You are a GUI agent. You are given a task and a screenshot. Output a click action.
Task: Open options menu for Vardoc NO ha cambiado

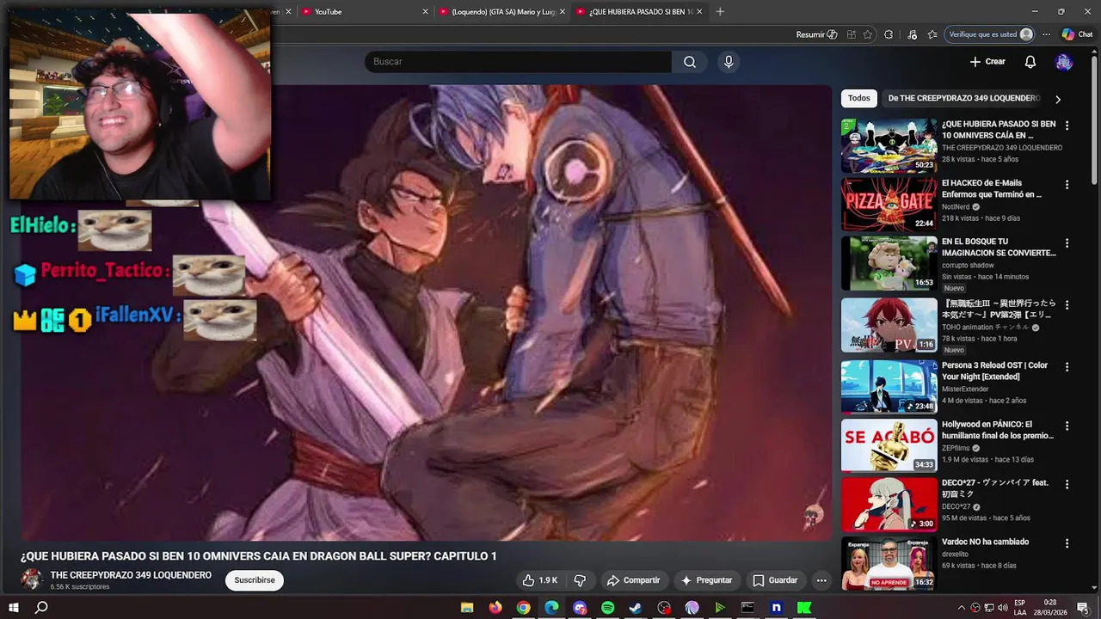1067,544
